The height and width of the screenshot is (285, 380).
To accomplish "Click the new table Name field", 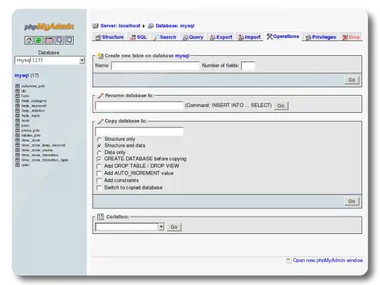I will [155, 66].
